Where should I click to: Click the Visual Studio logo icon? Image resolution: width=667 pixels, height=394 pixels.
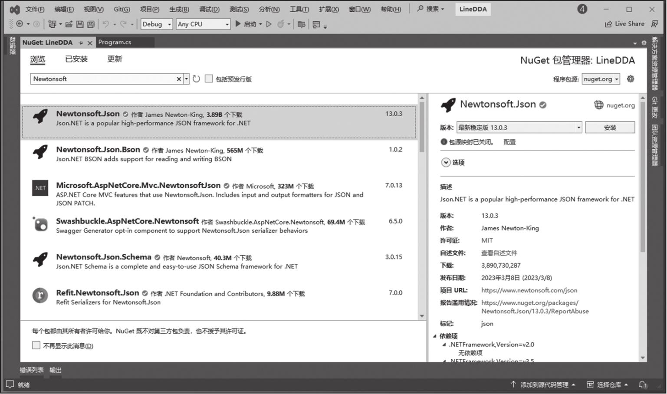15,9
